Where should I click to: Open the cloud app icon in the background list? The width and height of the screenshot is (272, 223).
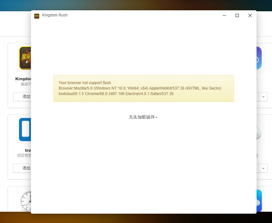click(259, 133)
